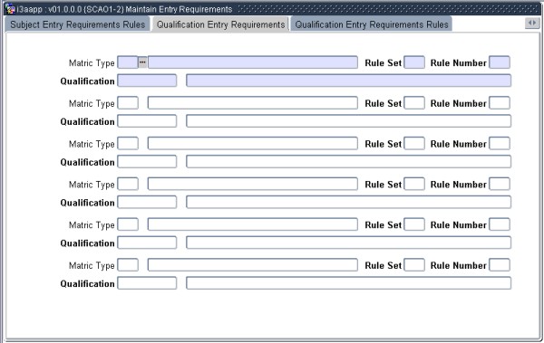
Task: Open the Matric Type list-of-values button
Action: (142, 62)
